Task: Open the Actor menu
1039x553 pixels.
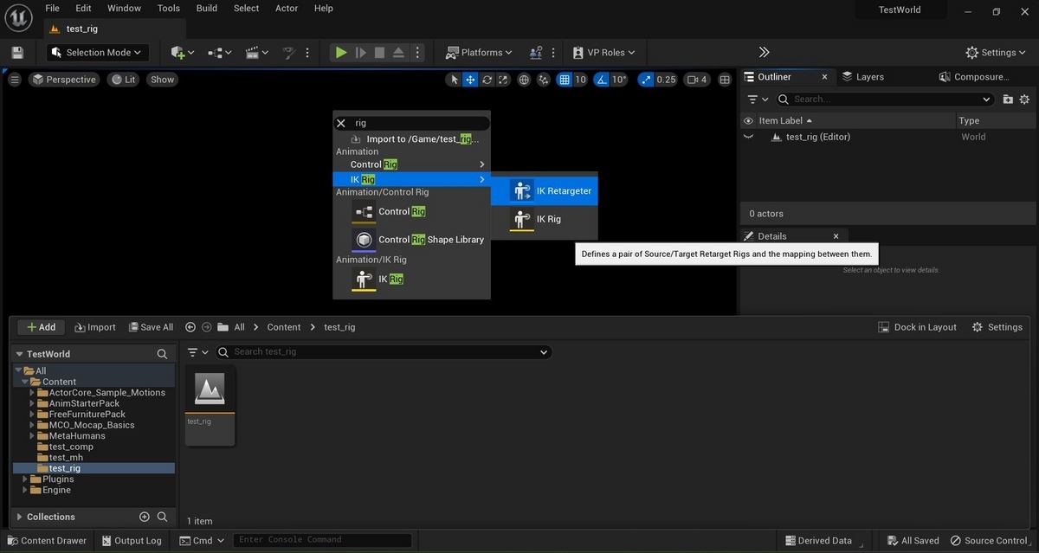Action: point(287,8)
